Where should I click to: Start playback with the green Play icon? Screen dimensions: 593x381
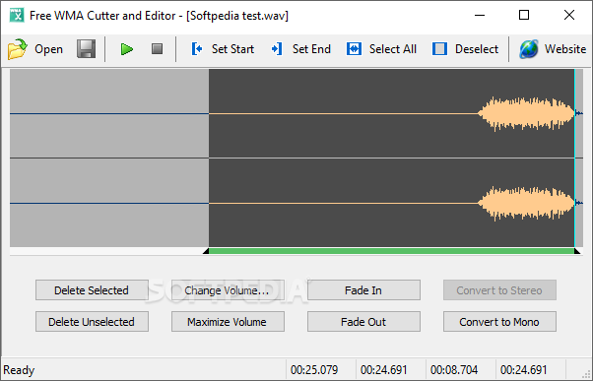127,49
